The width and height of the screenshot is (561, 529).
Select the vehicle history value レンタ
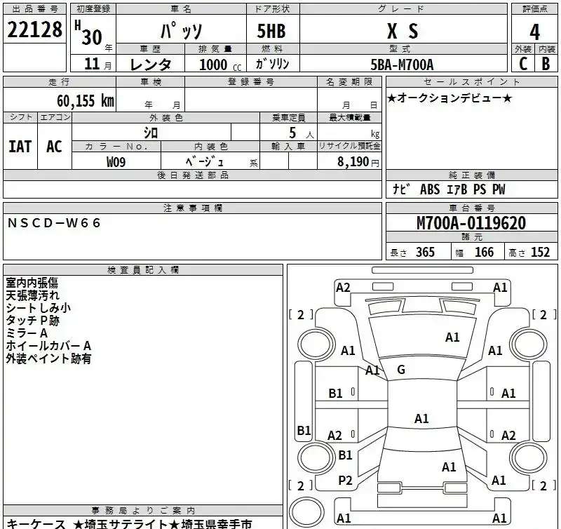click(150, 65)
